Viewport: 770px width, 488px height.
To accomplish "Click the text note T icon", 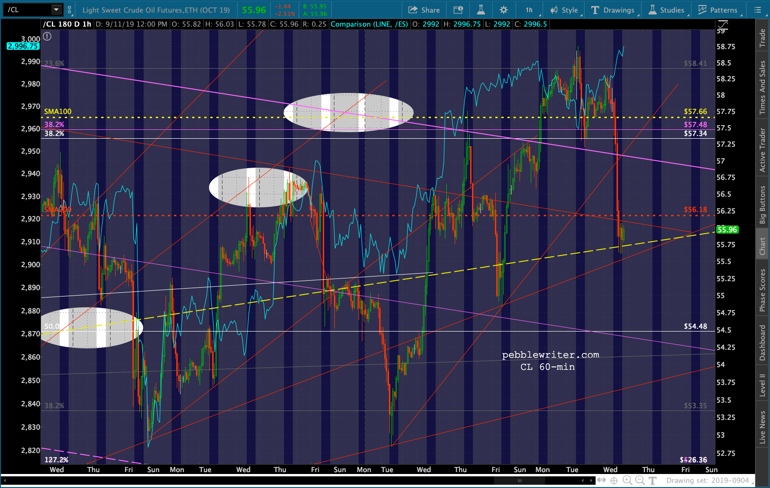I will click(x=652, y=481).
